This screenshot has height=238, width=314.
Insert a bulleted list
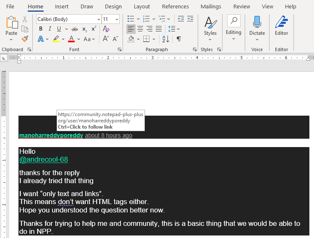click(x=131, y=19)
